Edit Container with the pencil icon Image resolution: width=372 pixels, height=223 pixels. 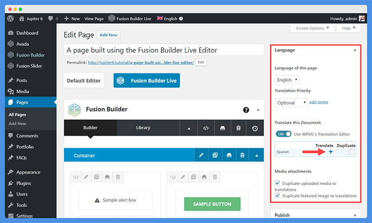click(x=201, y=155)
